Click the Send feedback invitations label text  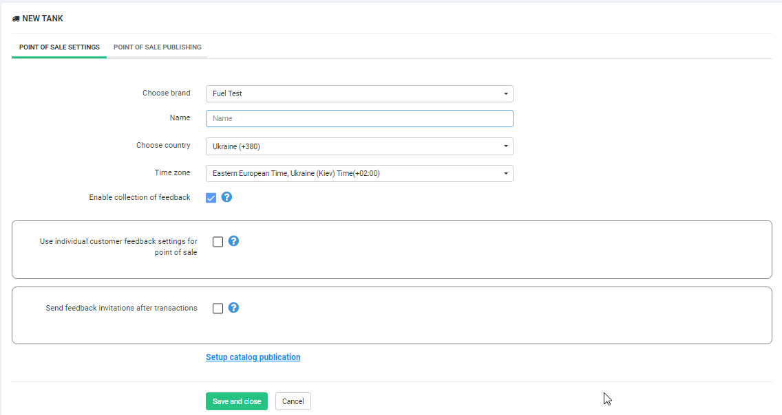[x=121, y=309]
